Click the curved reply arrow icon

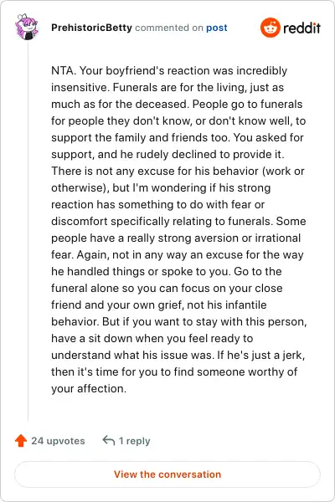(109, 441)
